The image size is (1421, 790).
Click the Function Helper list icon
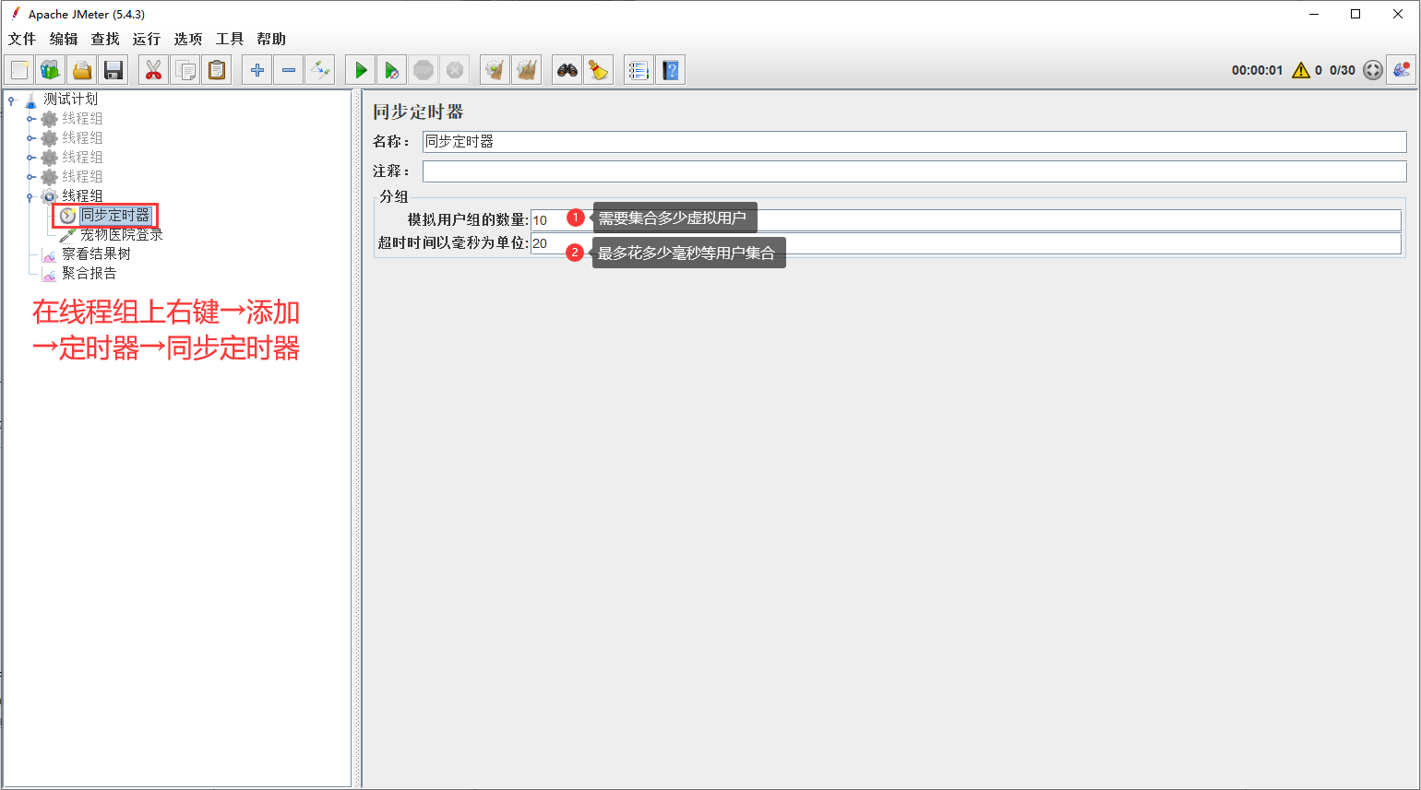pos(639,70)
